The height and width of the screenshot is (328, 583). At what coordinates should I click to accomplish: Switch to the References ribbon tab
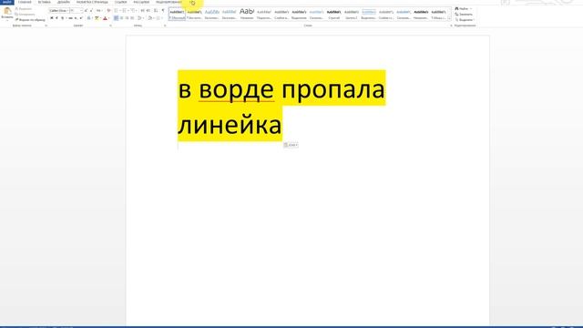[x=121, y=2]
